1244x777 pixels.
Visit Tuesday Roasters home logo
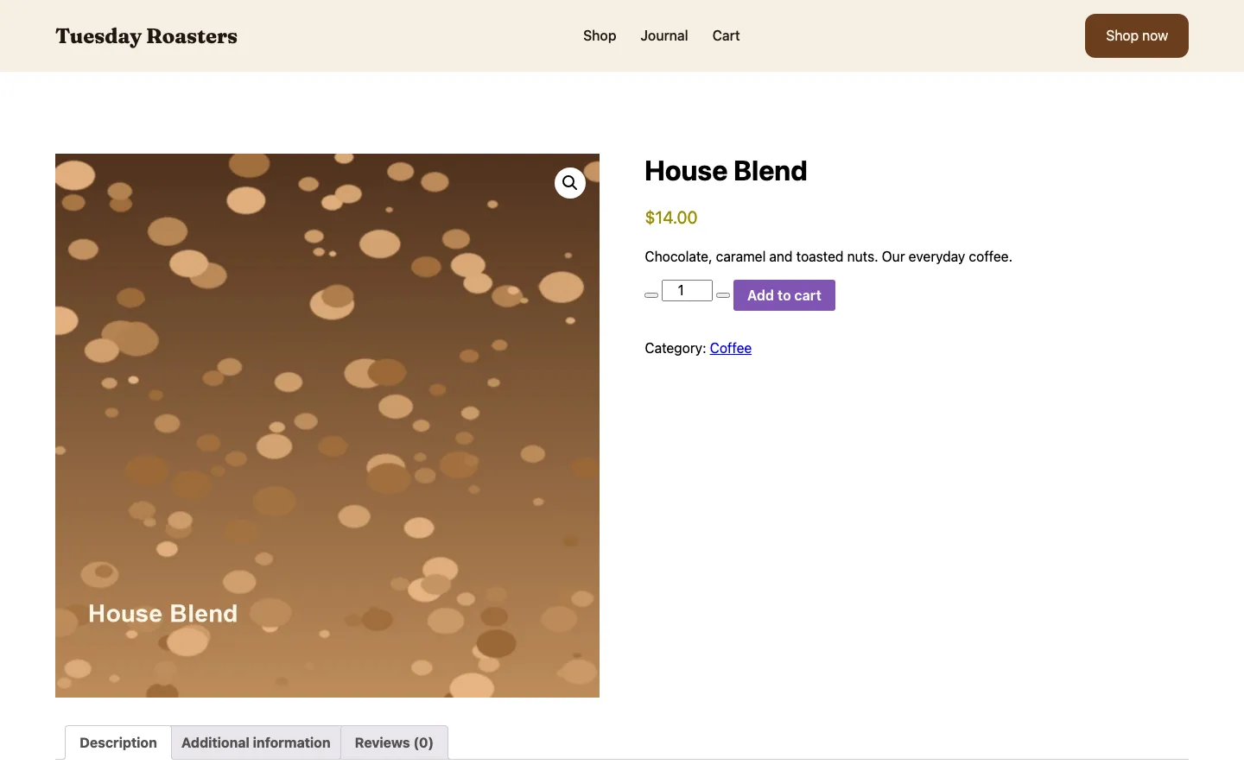pyautogui.click(x=146, y=36)
